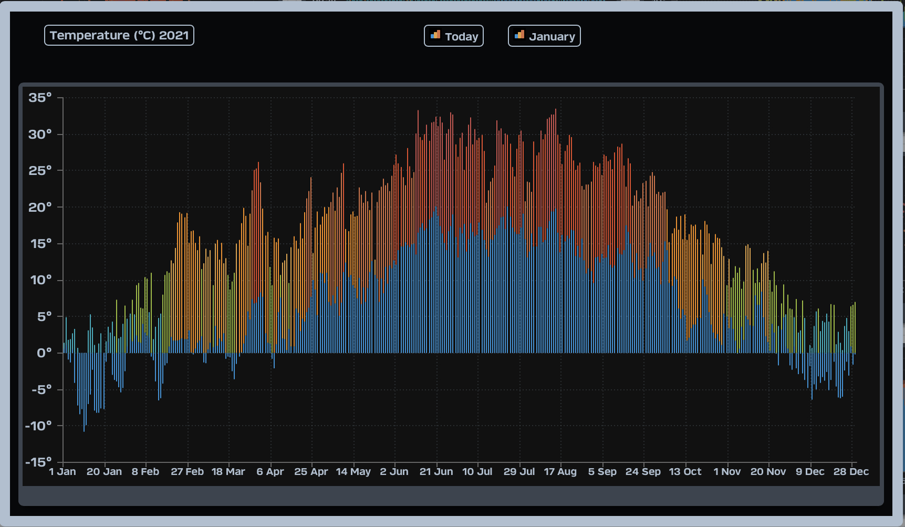This screenshot has width=905, height=527.
Task: Click the -15° y-axis label
Action: pos(39,462)
